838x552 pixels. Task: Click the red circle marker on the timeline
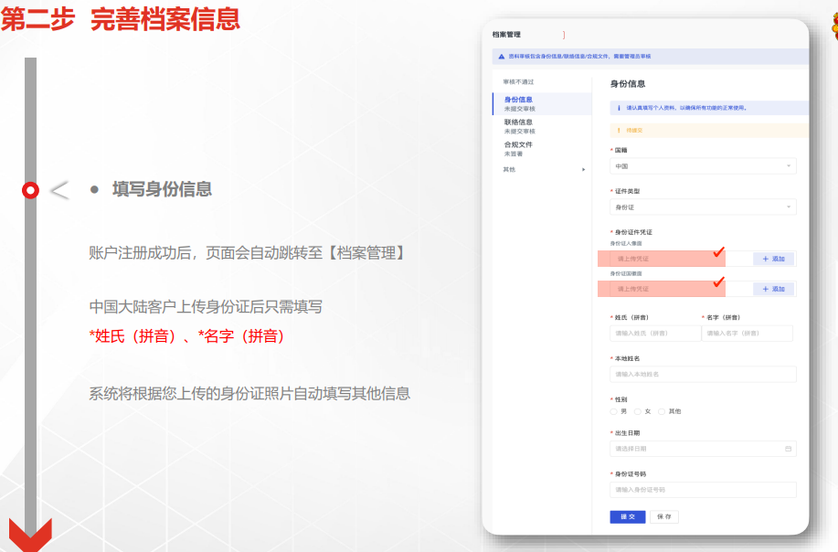point(30,190)
